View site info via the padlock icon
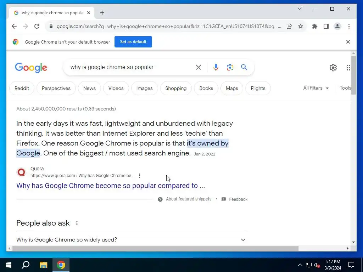Image resolution: width=363 pixels, height=272 pixels. click(x=51, y=26)
